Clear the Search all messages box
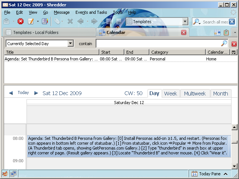 tap(232, 22)
